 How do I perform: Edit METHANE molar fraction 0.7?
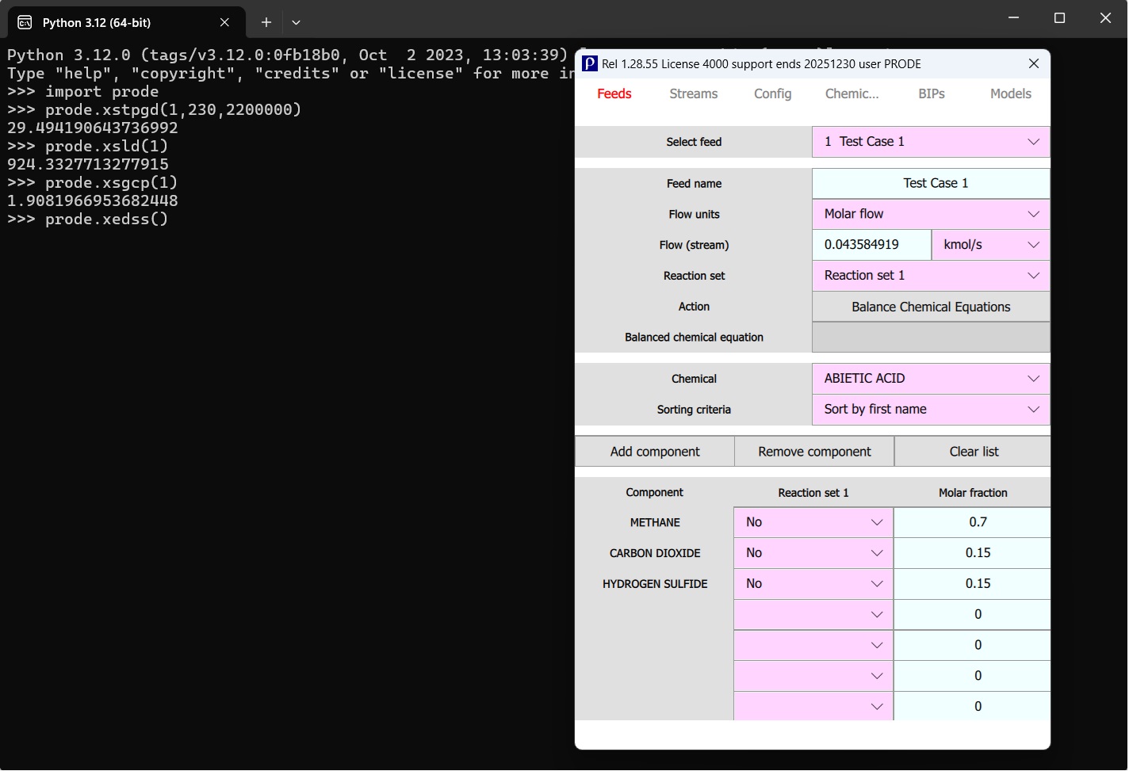pos(972,522)
